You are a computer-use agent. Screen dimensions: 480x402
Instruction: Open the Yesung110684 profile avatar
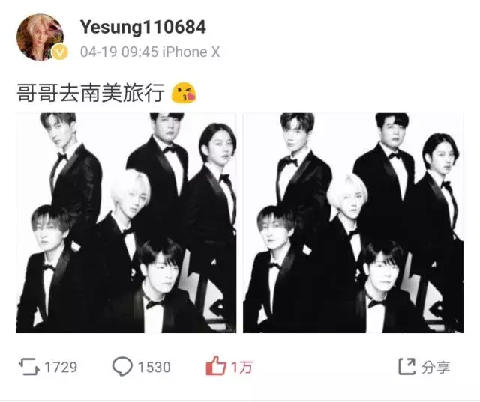(40, 37)
